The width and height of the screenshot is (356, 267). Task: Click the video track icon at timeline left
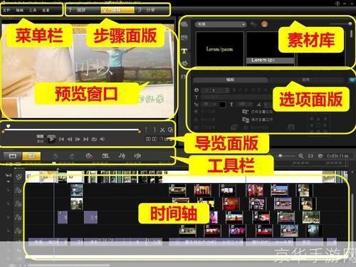pyautogui.click(x=19, y=177)
